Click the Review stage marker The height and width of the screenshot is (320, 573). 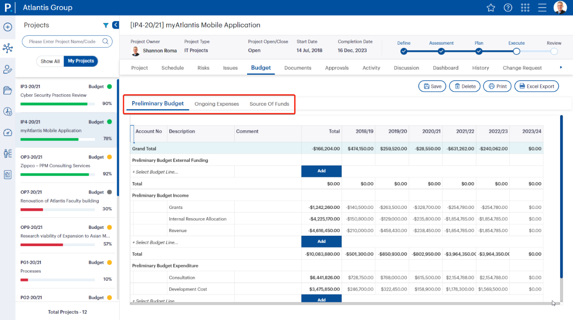pos(554,51)
